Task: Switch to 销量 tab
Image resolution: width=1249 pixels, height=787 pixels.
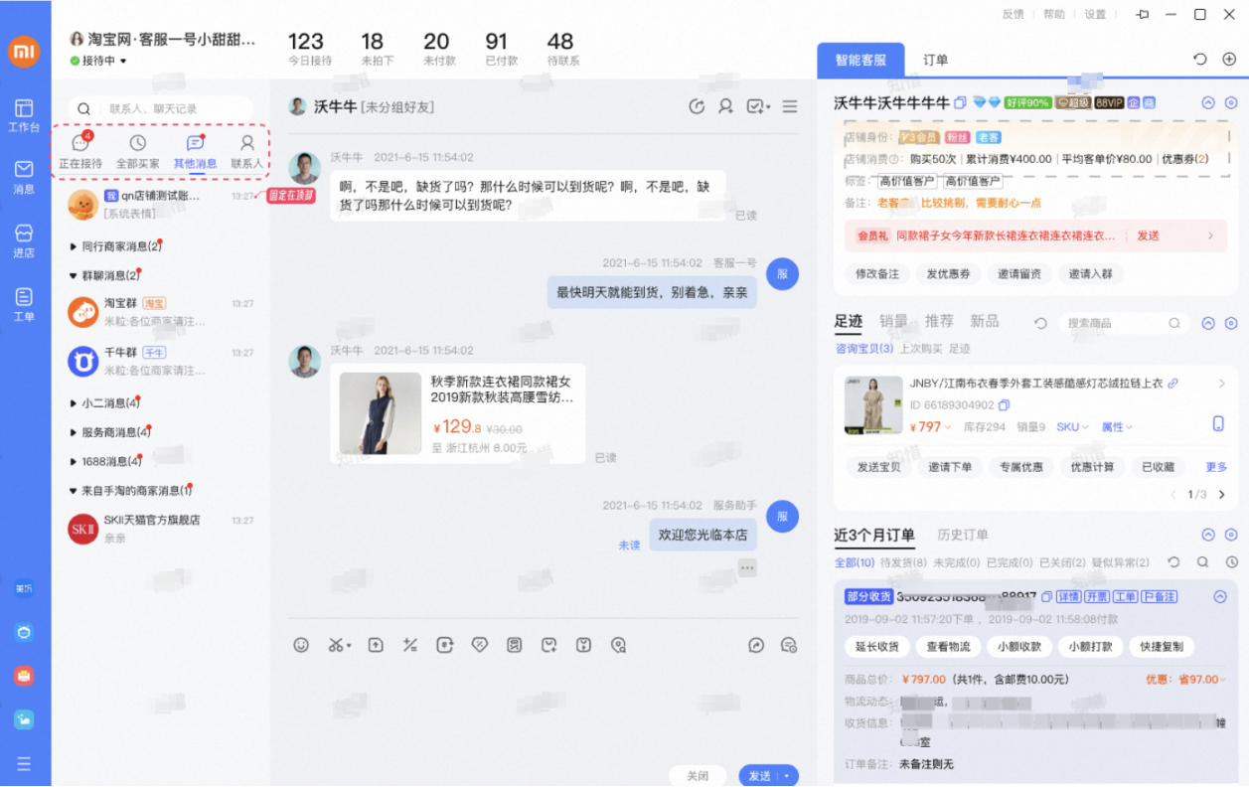Action: click(893, 321)
